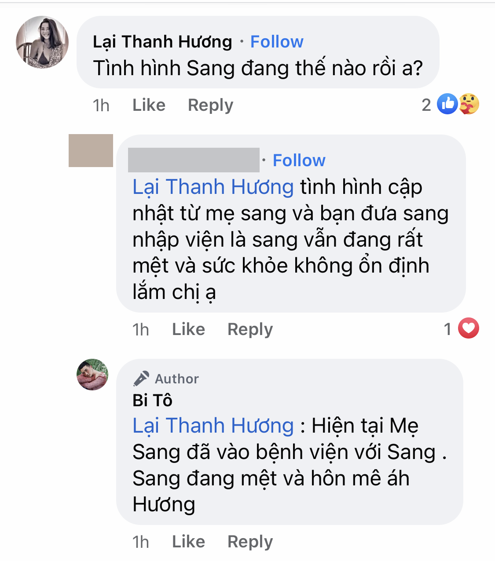Viewport: 495px width, 561px height.
Task: Follow the blurred-name commenter
Action: pyautogui.click(x=299, y=160)
